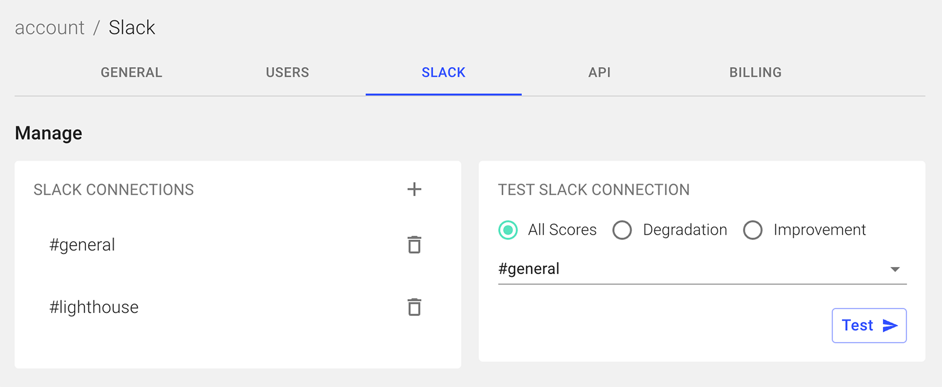
Task: Click the account breadcrumb link
Action: pos(49,28)
